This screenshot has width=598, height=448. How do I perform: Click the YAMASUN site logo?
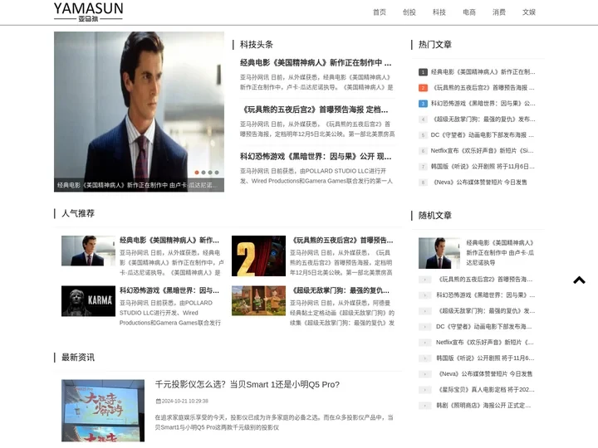[88, 12]
